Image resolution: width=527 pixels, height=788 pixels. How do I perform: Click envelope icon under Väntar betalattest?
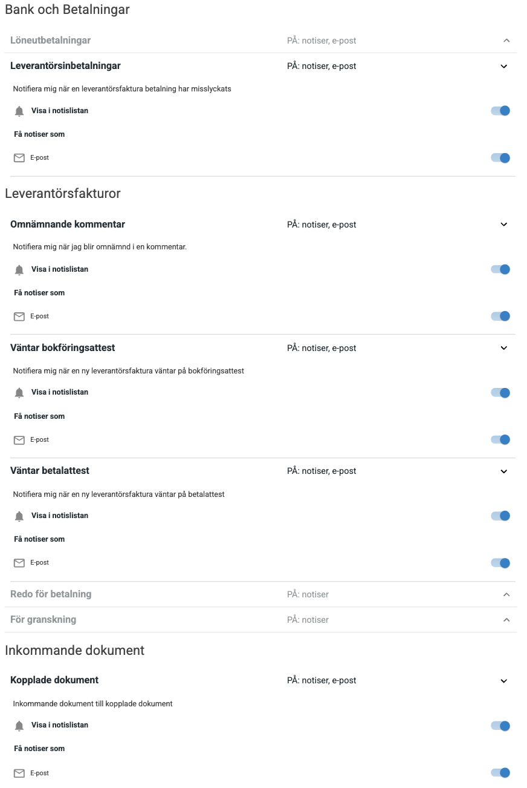(19, 563)
